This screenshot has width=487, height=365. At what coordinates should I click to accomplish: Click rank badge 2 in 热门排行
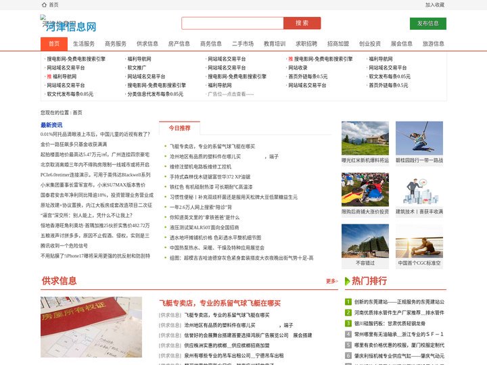(x=348, y=312)
